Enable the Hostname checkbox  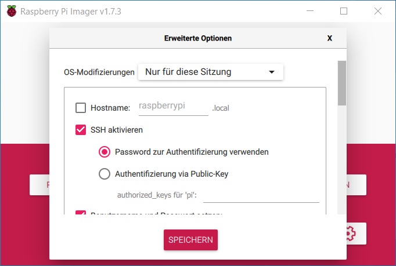tap(81, 108)
